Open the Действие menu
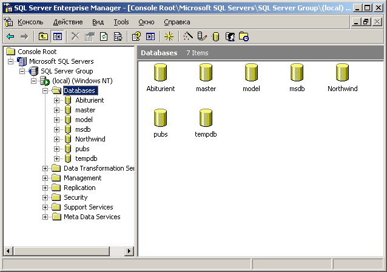 pos(67,22)
